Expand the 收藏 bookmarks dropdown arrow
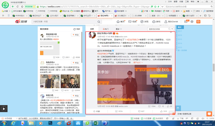 (x=10, y=11)
